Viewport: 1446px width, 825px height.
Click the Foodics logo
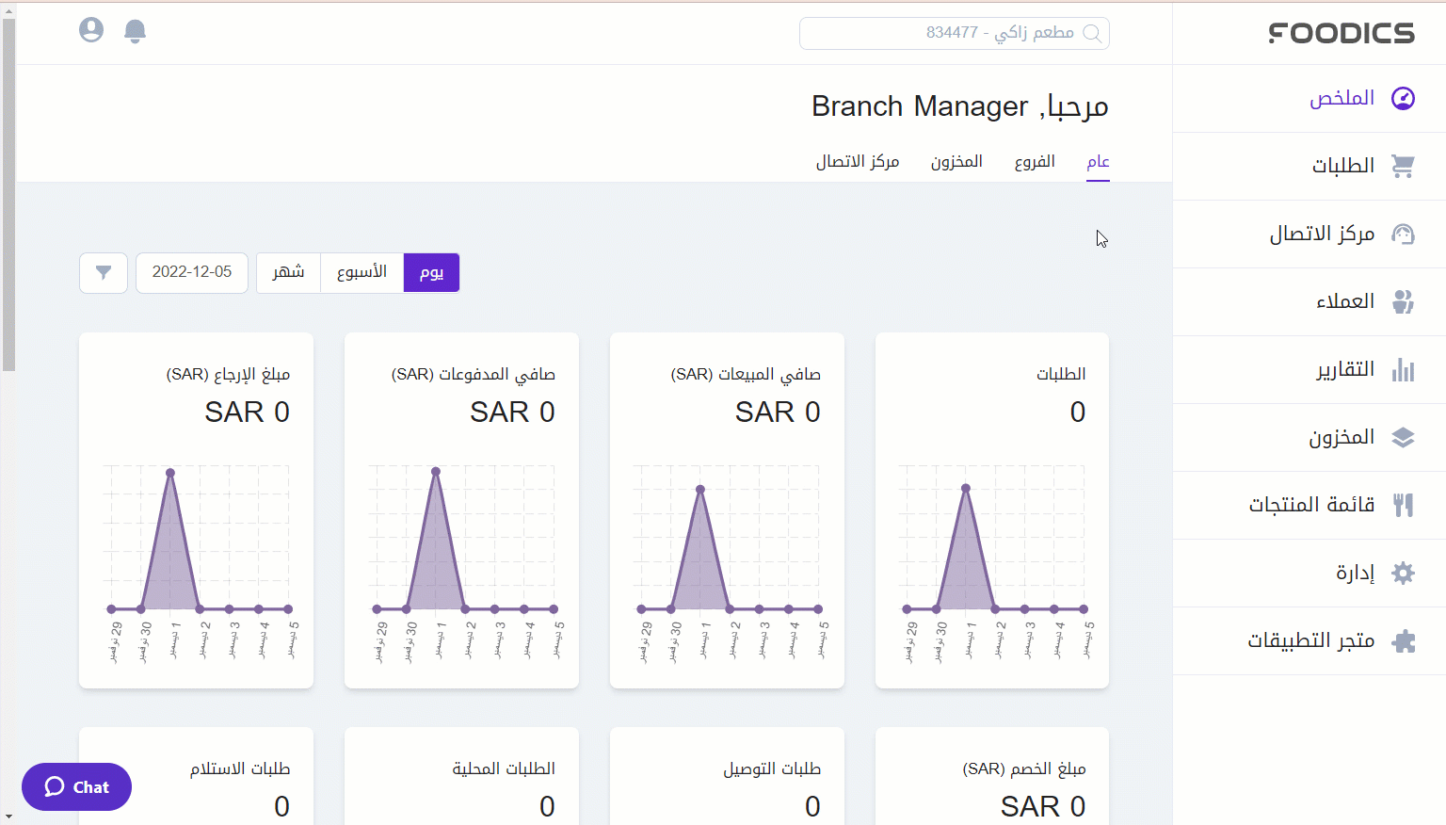(x=1342, y=33)
